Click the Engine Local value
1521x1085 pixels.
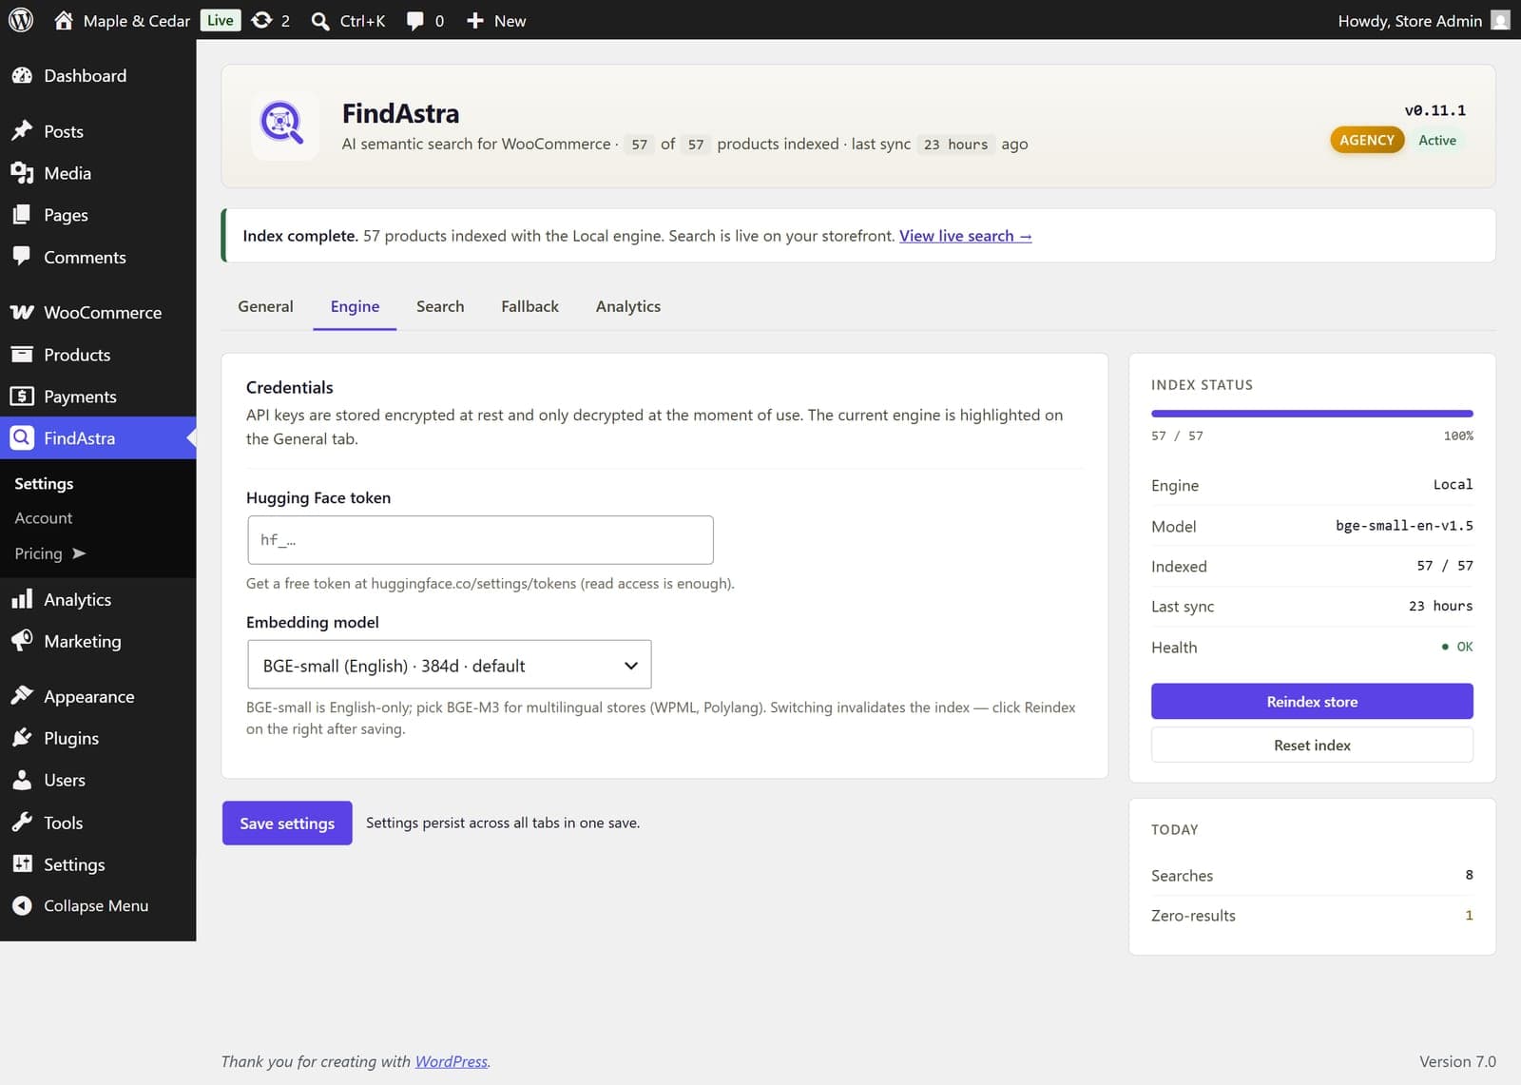tap(1453, 485)
